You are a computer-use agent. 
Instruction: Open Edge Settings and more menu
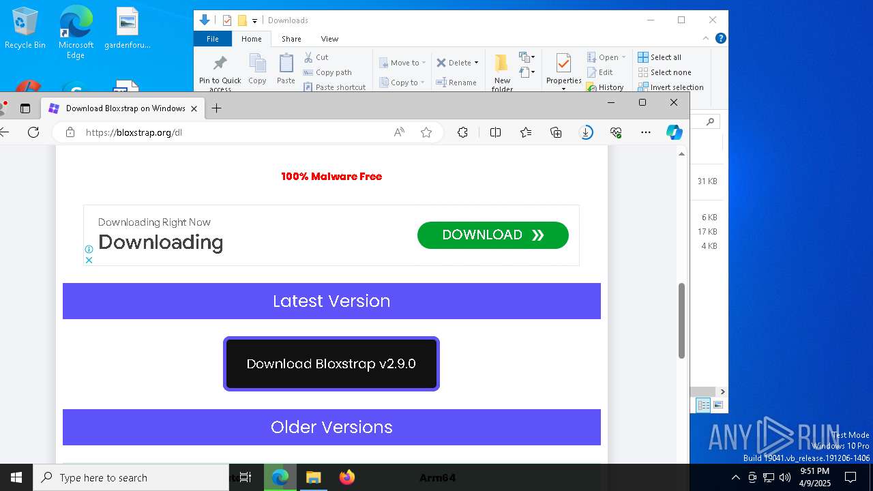pos(646,132)
